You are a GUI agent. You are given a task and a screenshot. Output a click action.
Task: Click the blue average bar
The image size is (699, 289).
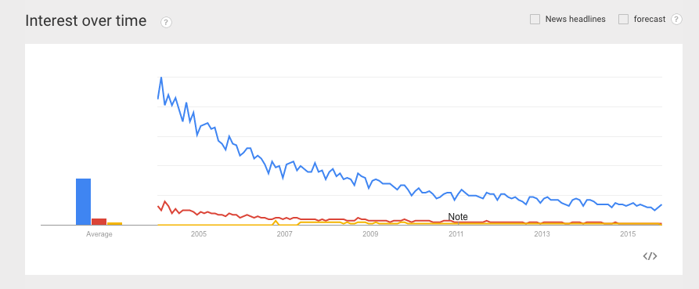click(83, 201)
